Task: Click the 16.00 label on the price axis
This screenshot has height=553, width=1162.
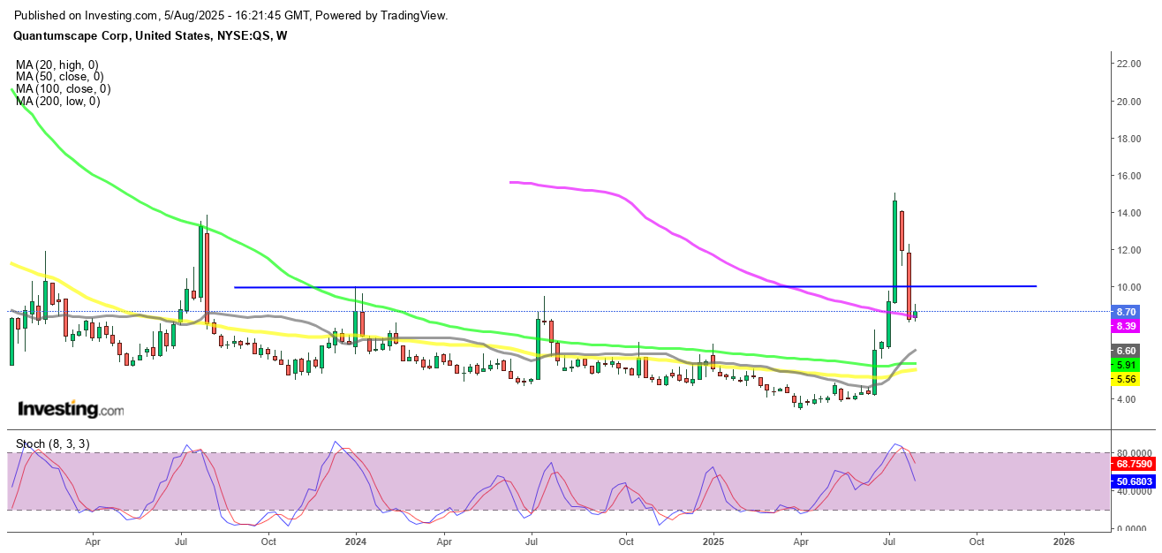Action: click(1129, 176)
